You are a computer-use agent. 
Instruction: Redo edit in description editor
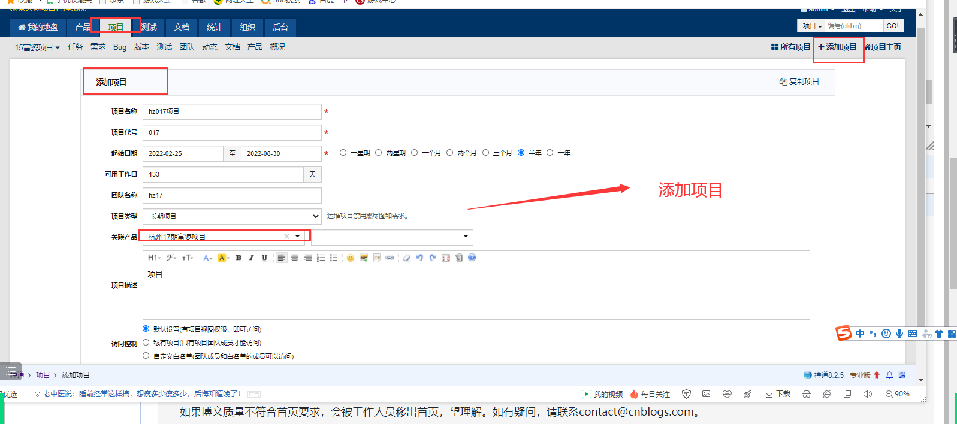point(433,258)
